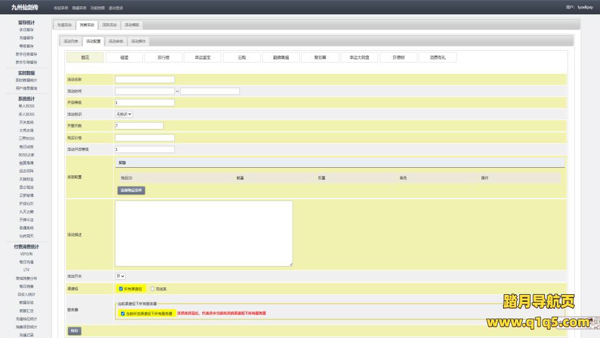Open the 活动标识 dropdown
Screen dimensions: 600x338
tap(124, 114)
